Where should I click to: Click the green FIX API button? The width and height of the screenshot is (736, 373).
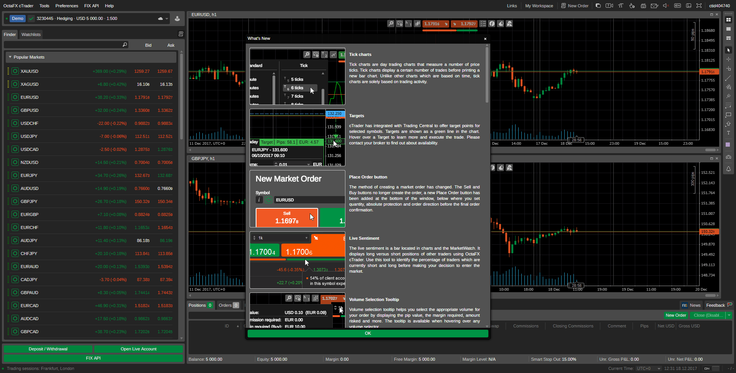pos(93,358)
